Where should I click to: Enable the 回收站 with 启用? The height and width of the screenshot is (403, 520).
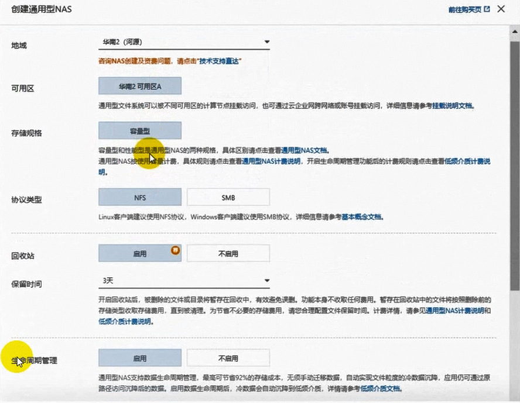pos(140,254)
